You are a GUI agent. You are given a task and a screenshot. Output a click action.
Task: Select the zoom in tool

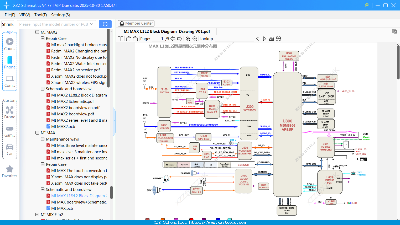(188, 39)
